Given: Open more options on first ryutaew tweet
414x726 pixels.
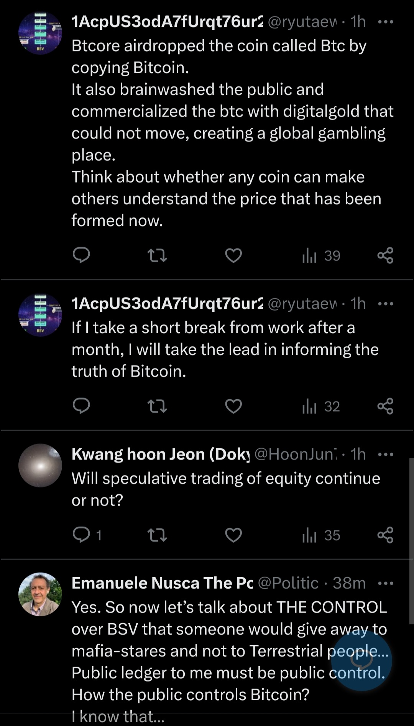Looking at the screenshot, I should pyautogui.click(x=385, y=22).
